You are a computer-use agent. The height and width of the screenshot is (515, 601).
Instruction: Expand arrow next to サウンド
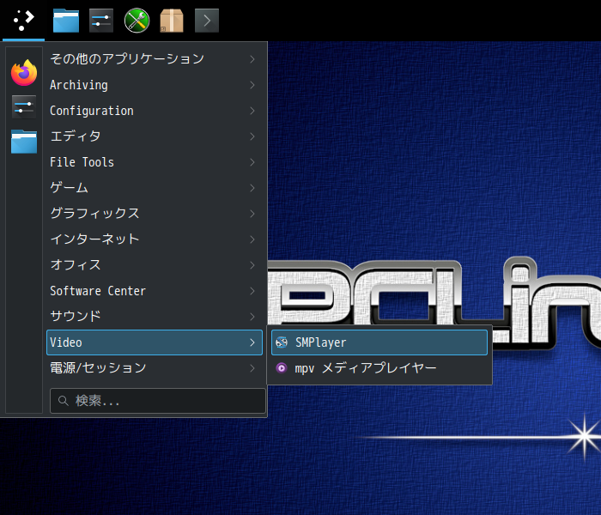coord(252,317)
